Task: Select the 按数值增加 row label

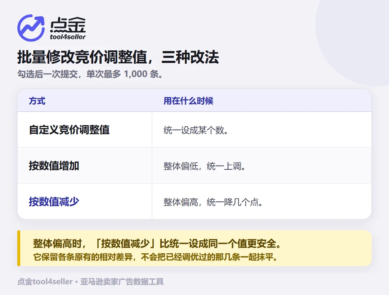Action: pos(54,166)
